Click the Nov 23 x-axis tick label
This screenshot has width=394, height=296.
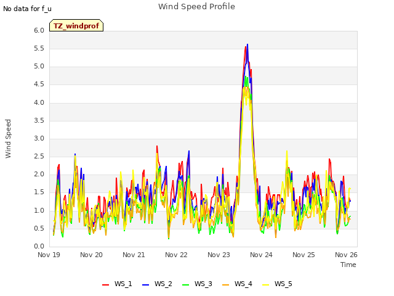219,255
